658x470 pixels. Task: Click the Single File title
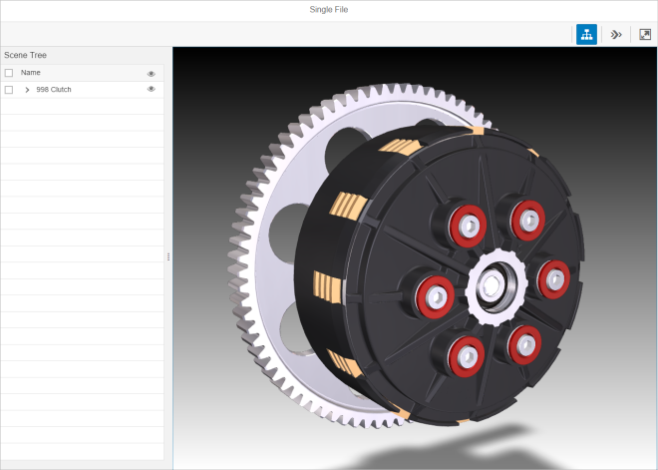329,10
